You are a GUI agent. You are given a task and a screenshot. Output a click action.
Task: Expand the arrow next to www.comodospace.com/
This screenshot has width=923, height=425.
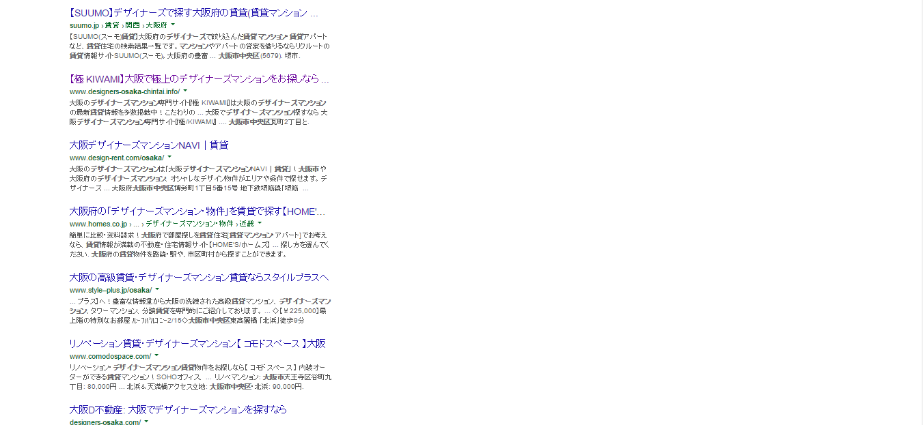click(156, 355)
